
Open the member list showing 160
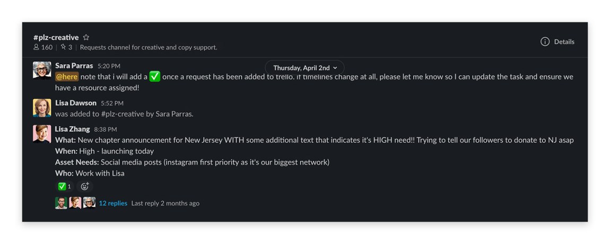[x=43, y=48]
